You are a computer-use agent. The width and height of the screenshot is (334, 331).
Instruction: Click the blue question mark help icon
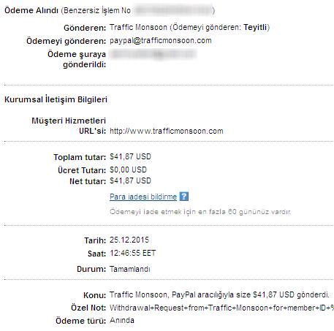[184, 197]
